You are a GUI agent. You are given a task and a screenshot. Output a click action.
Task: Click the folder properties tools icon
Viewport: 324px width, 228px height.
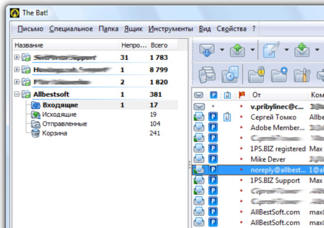302,74
